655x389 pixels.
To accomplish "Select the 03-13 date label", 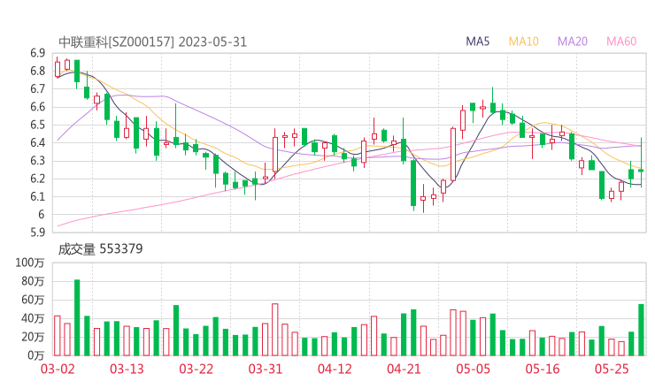I will (127, 369).
